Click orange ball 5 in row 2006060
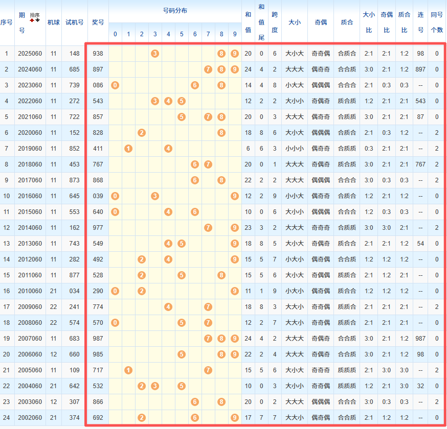 tap(182, 354)
